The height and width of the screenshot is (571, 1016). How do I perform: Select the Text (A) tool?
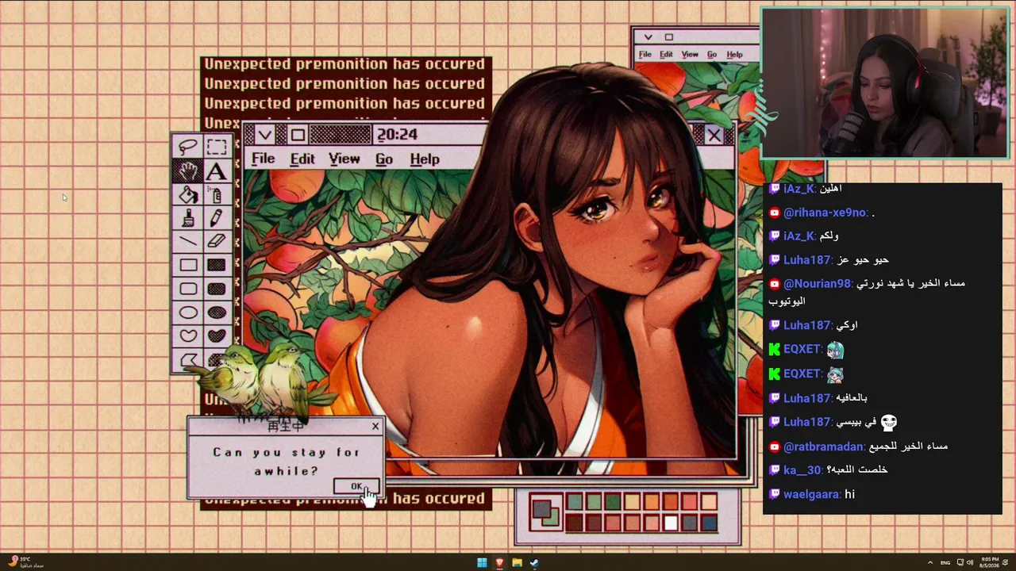[x=217, y=171]
